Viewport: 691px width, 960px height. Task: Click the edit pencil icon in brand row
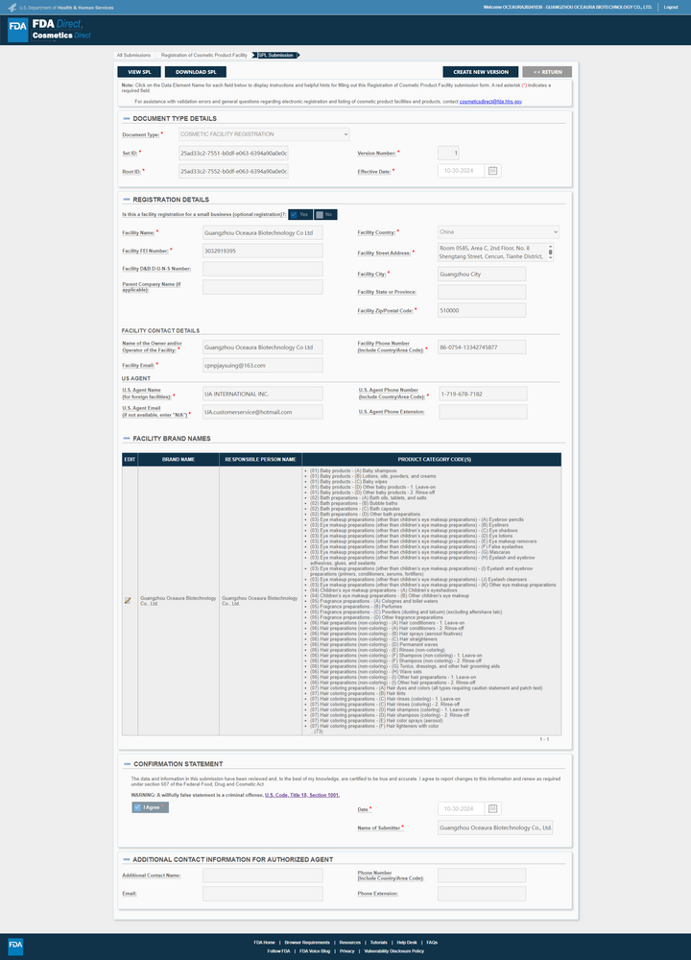pyautogui.click(x=128, y=601)
